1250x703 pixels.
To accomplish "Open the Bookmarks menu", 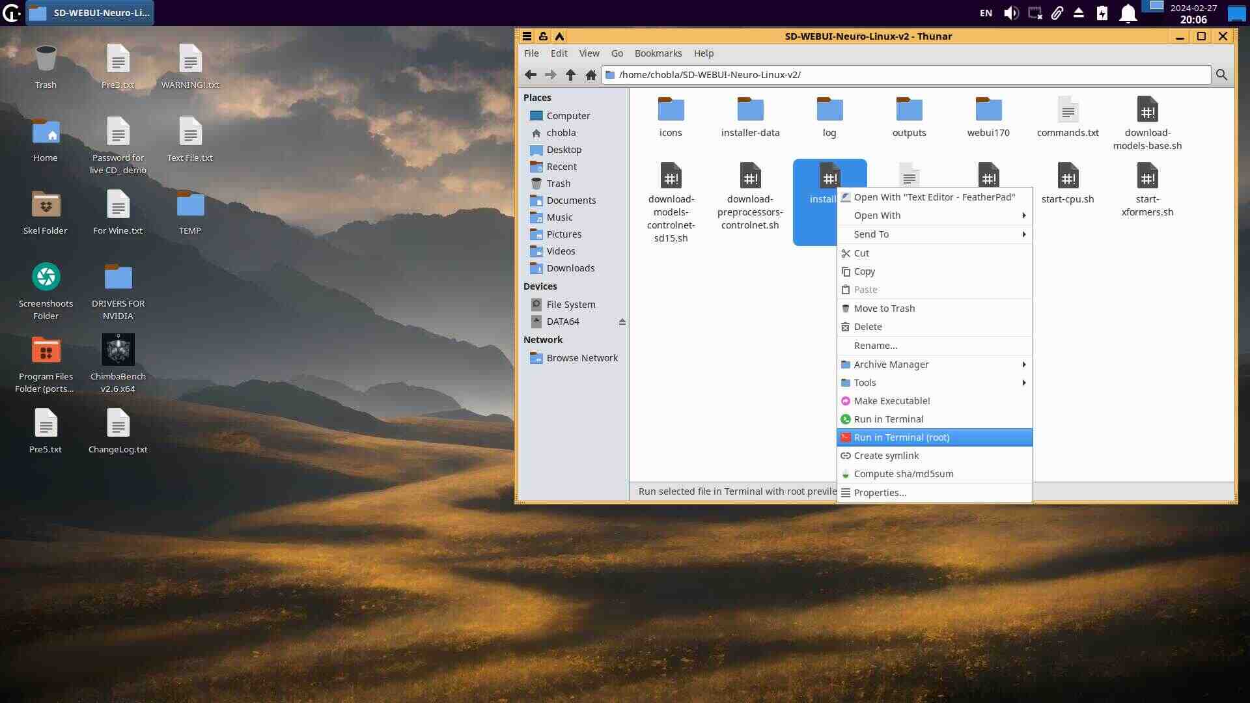I will tap(658, 53).
